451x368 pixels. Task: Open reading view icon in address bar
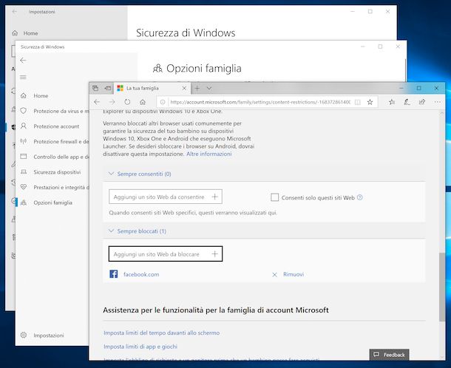(358, 102)
